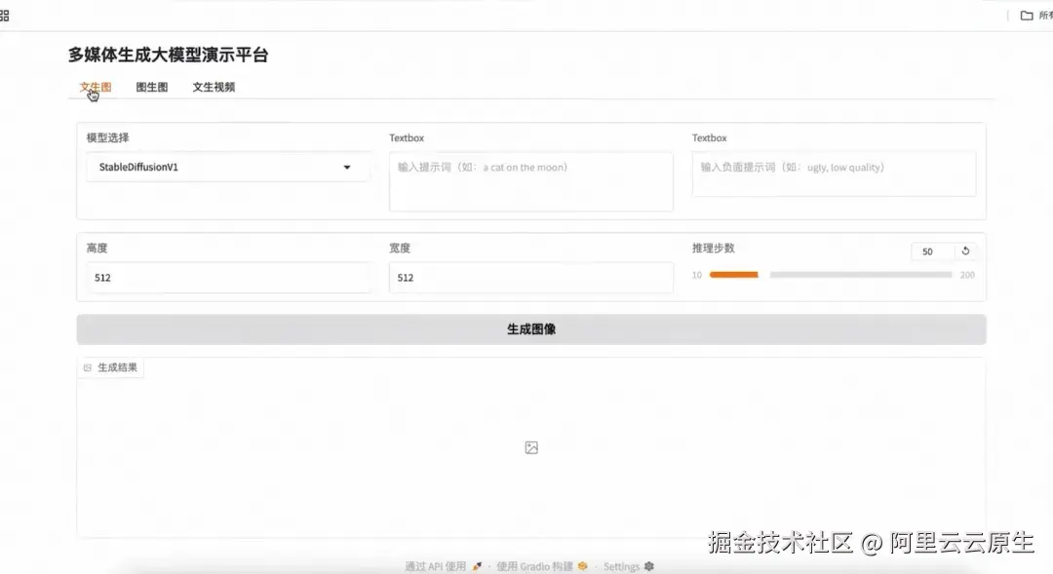Click the 模型选择 label
The image size is (1053, 574).
coord(107,137)
